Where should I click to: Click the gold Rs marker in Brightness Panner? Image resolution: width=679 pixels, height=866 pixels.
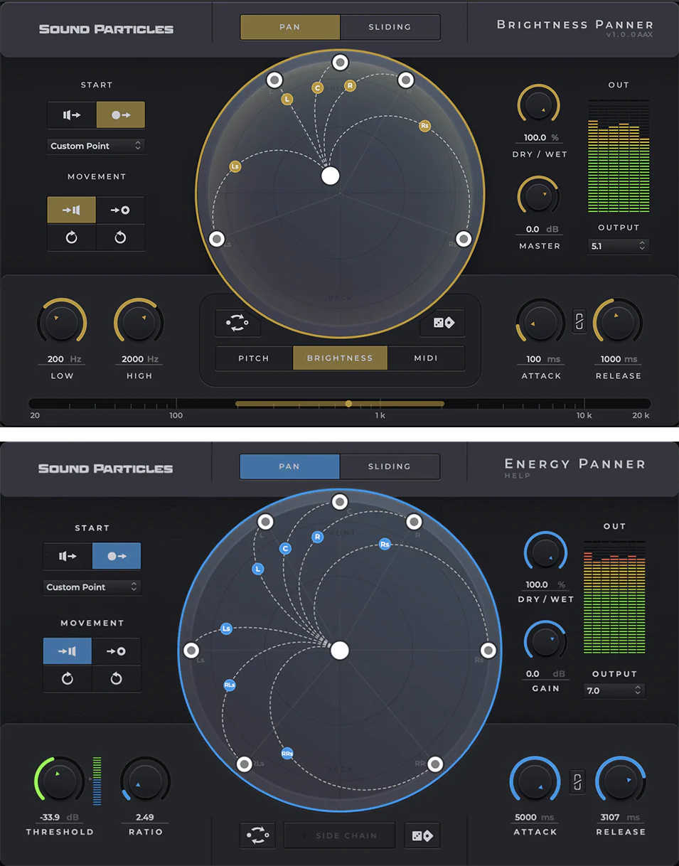point(425,126)
